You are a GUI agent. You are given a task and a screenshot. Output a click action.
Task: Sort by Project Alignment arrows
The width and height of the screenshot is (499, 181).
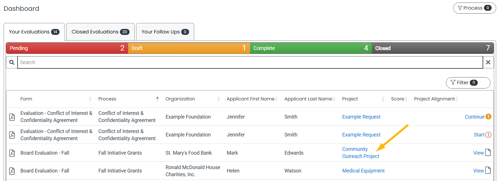tap(456, 99)
